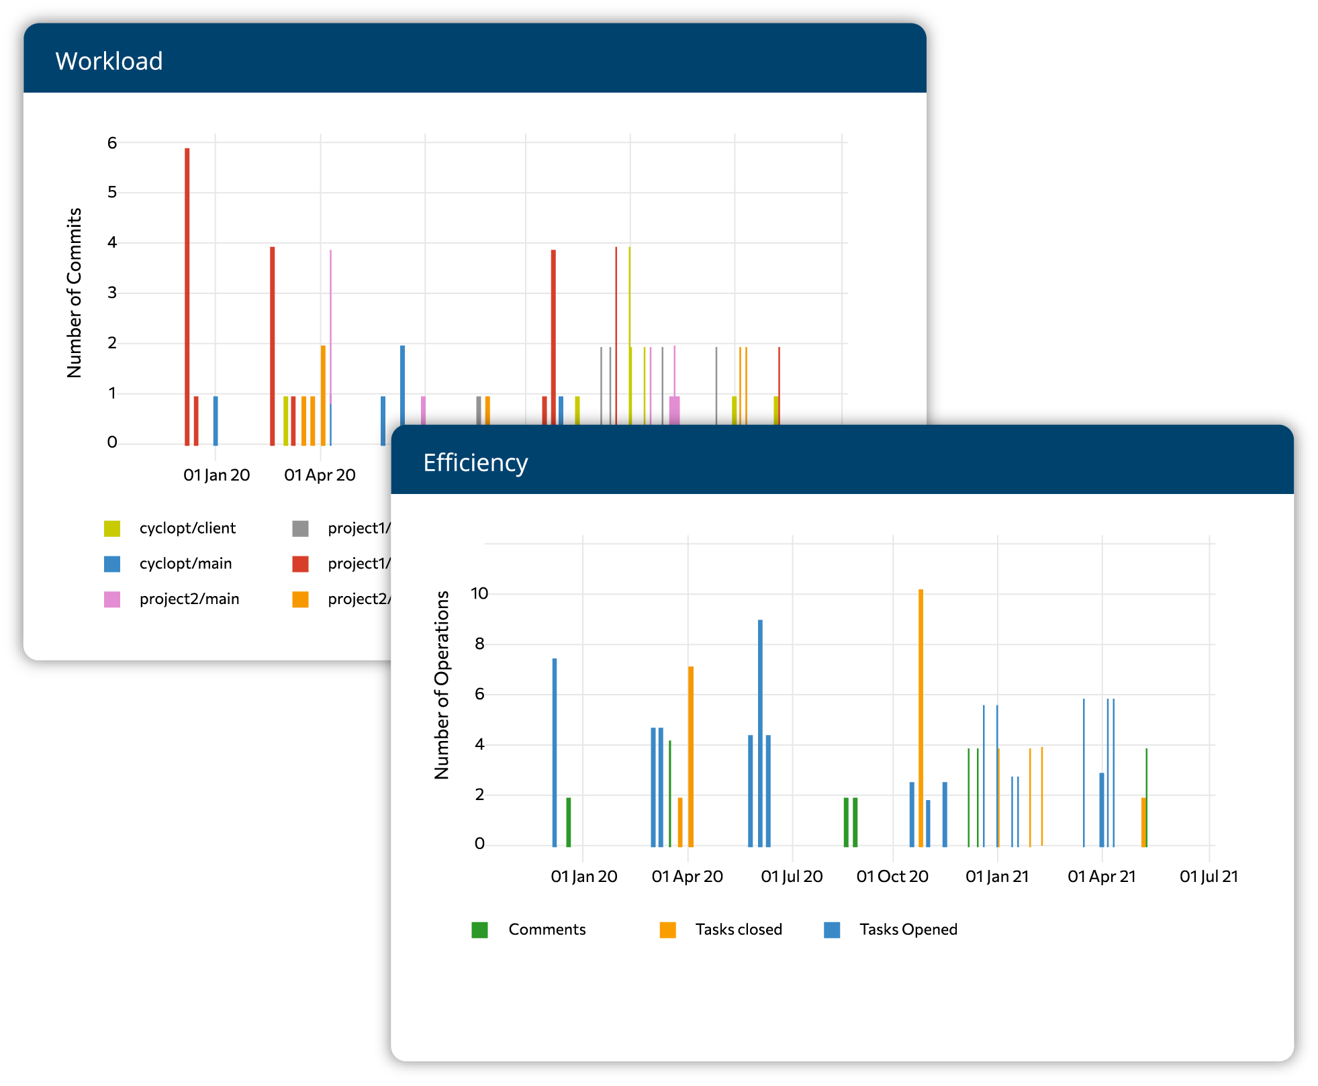Toggle the cyclopt/client legend label

point(187,528)
